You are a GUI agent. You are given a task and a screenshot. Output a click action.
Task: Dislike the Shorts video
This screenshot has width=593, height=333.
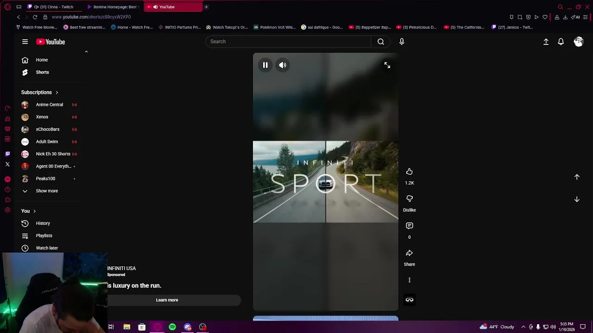[410, 198]
